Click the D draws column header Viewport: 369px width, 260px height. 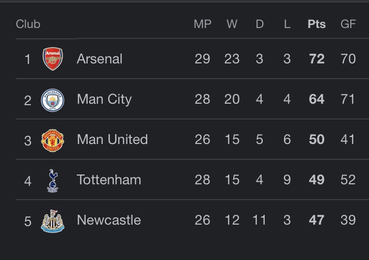[259, 24]
